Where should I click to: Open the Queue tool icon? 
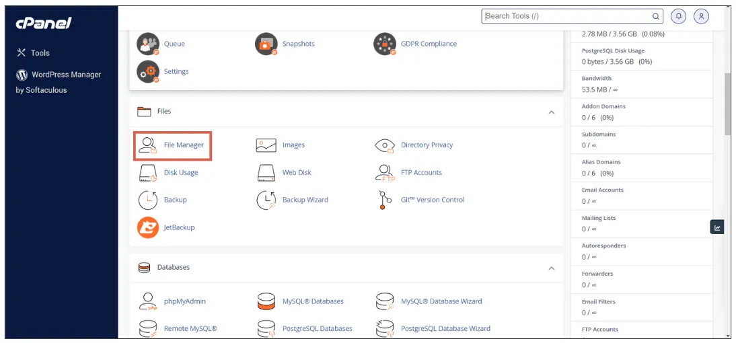click(x=148, y=44)
